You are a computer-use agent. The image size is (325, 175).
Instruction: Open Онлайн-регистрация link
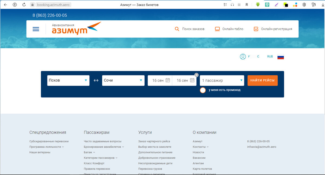[277, 29]
